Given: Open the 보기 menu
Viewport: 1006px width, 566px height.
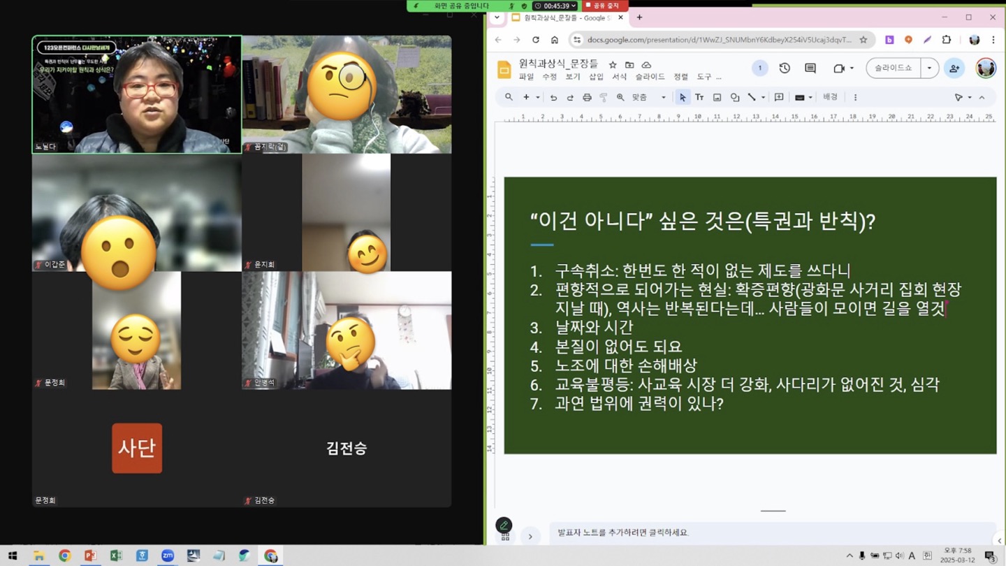Looking at the screenshot, I should (573, 77).
